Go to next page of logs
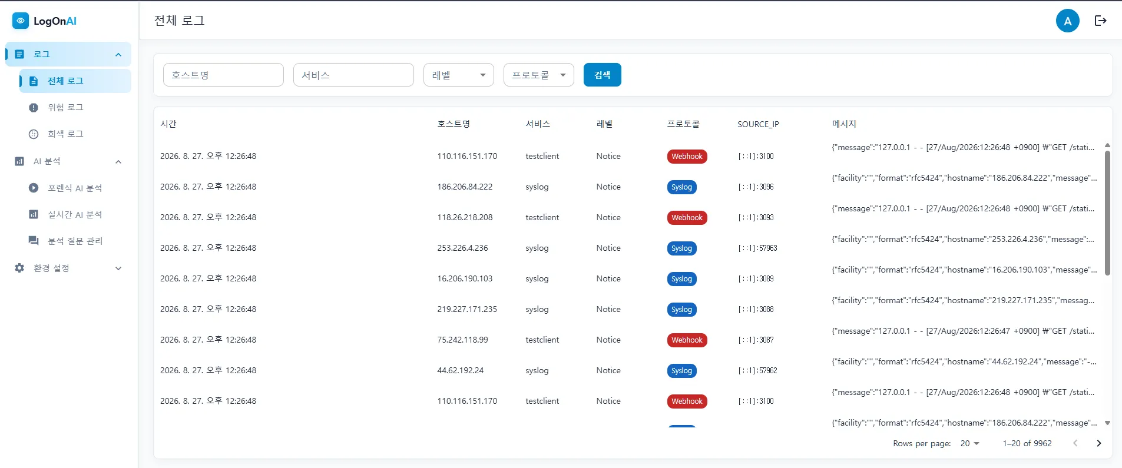This screenshot has height=468, width=1122. 1098,443
